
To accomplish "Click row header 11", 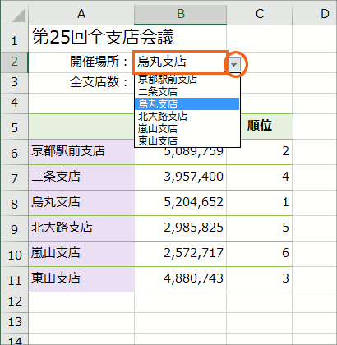I will (15, 279).
